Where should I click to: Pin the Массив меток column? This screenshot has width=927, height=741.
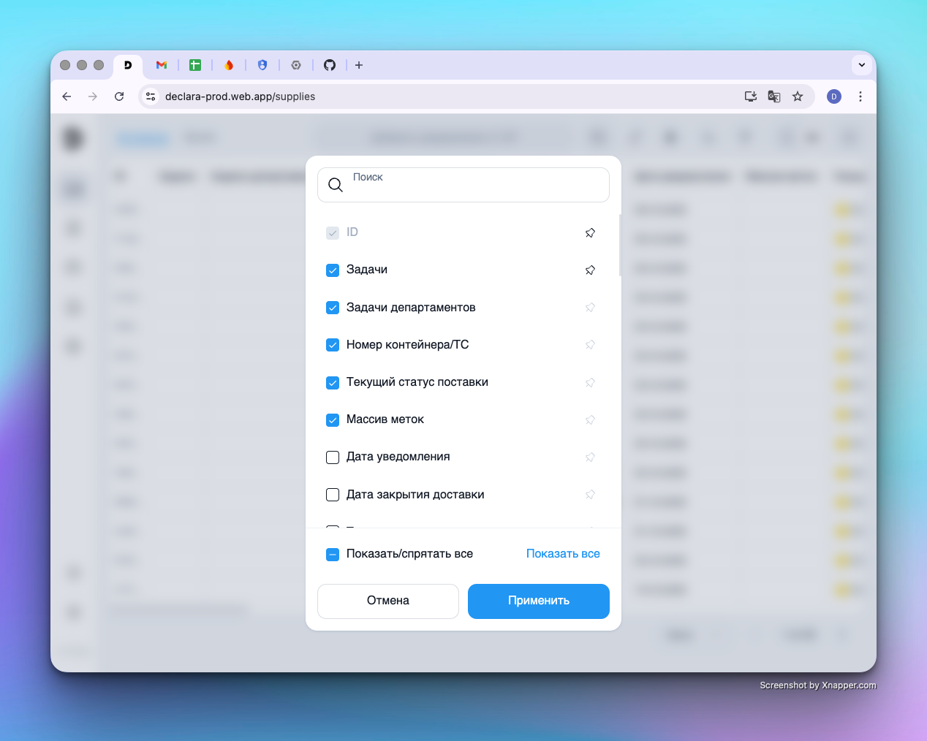coord(590,419)
